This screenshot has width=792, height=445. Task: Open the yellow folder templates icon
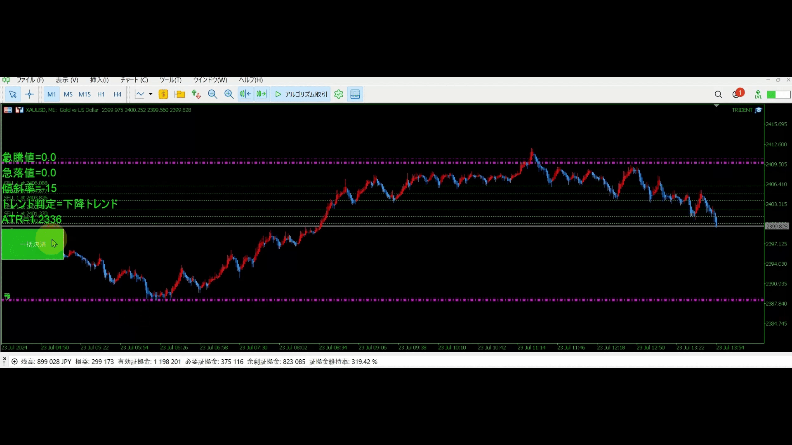tap(179, 94)
